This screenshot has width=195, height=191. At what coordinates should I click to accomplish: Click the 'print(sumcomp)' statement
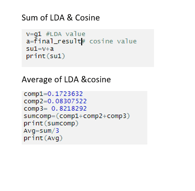[x=51, y=124]
